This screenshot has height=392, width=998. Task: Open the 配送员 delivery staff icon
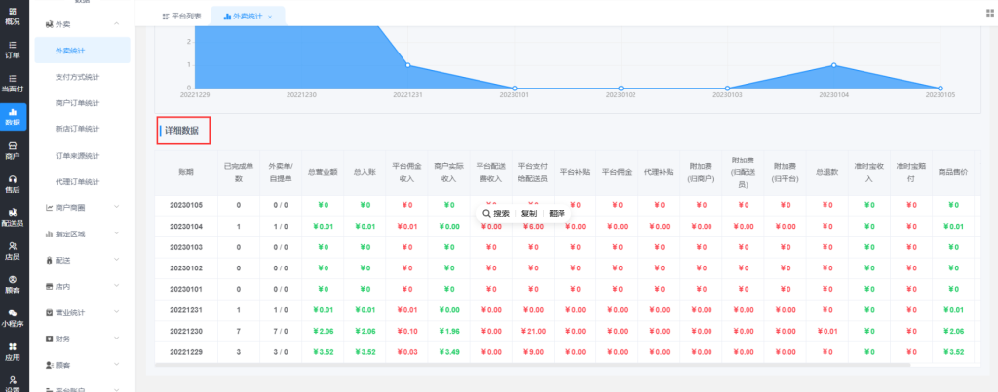click(x=13, y=217)
